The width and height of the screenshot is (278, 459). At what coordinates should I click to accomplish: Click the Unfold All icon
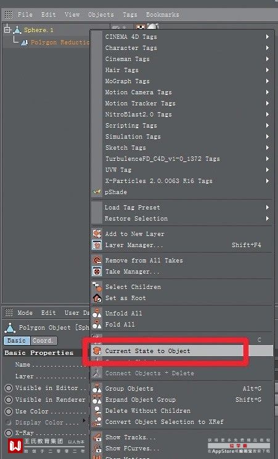[x=97, y=313]
